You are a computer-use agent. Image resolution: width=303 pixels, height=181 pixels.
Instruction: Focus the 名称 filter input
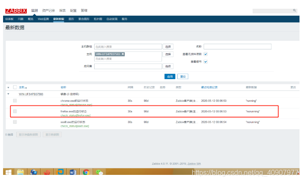(237, 46)
